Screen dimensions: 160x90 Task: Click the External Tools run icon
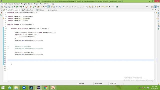click(x=26, y=7)
